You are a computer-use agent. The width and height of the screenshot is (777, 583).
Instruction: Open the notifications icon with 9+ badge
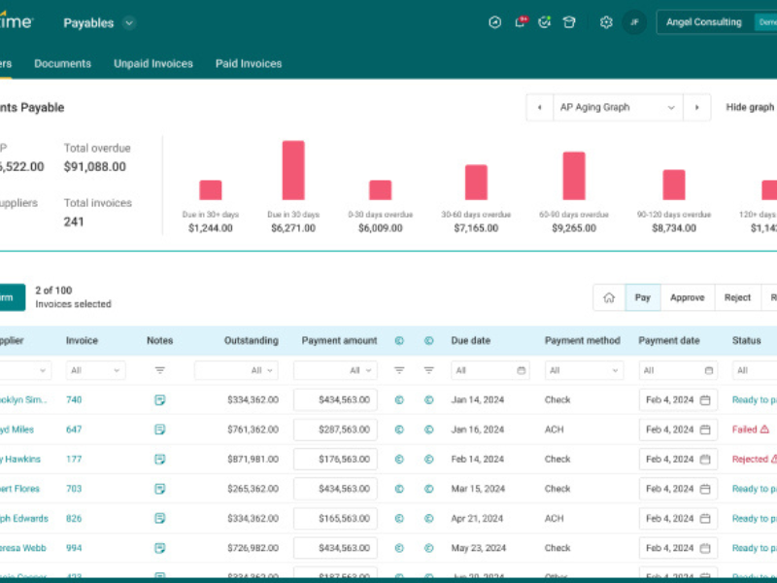click(x=521, y=22)
